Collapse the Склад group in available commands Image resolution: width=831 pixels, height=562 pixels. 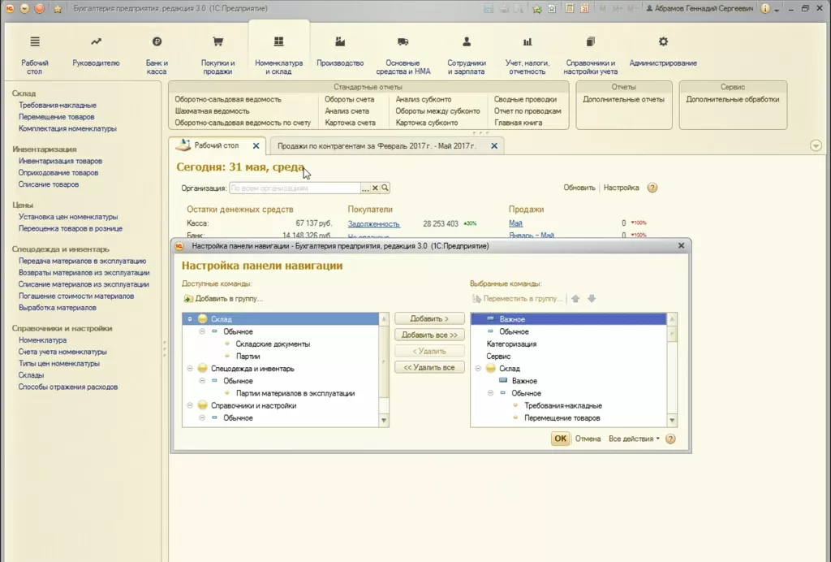[x=190, y=319]
